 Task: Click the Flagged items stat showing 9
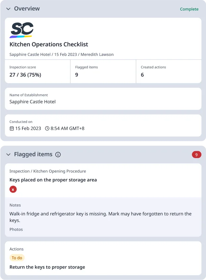[x=77, y=75]
